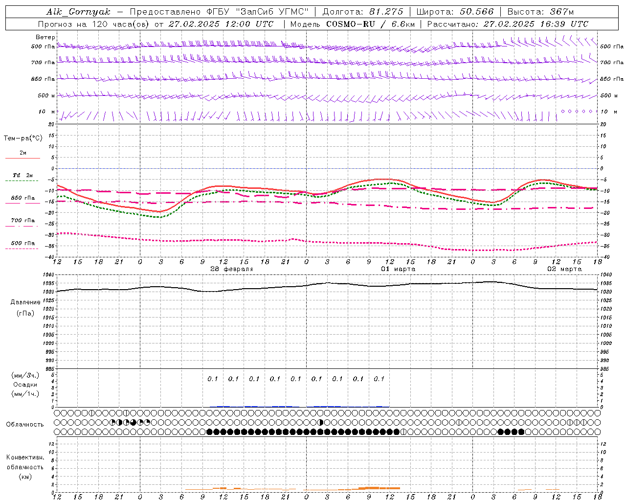Screen dimensions: 626x501
Task: Click the '500 гПа' temperature legend entry
Action: pyautogui.click(x=23, y=243)
